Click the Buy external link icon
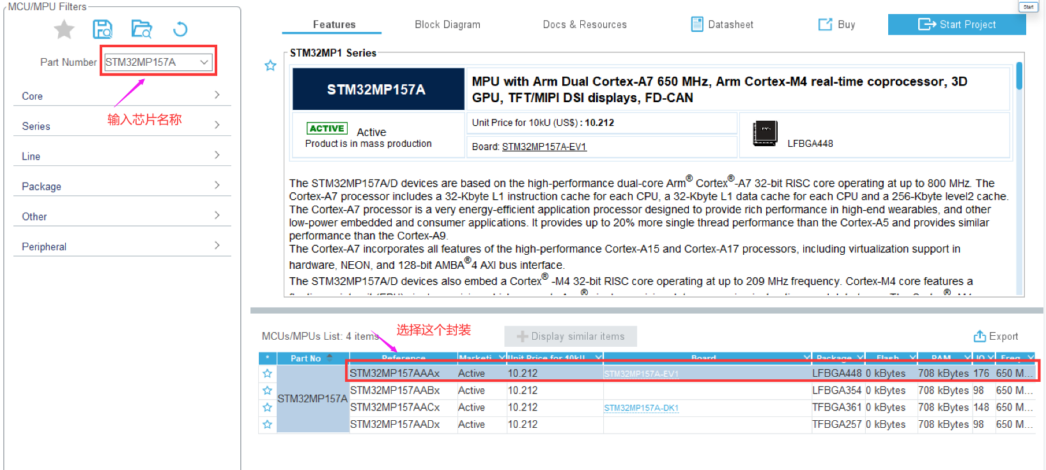This screenshot has width=1046, height=470. pos(825,24)
